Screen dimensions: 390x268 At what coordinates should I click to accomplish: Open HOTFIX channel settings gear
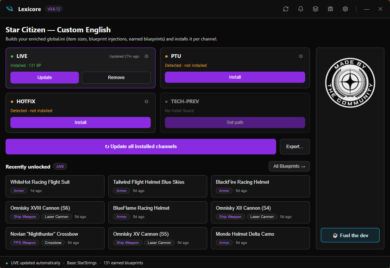(147, 101)
